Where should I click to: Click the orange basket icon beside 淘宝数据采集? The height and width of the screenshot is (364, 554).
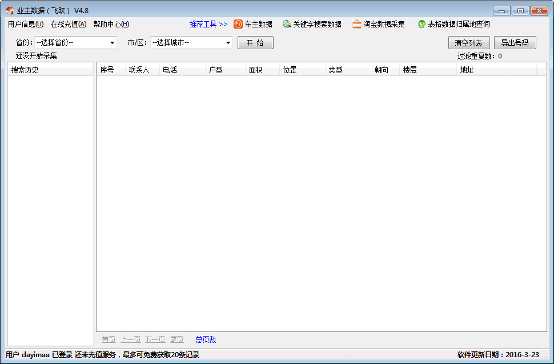356,24
